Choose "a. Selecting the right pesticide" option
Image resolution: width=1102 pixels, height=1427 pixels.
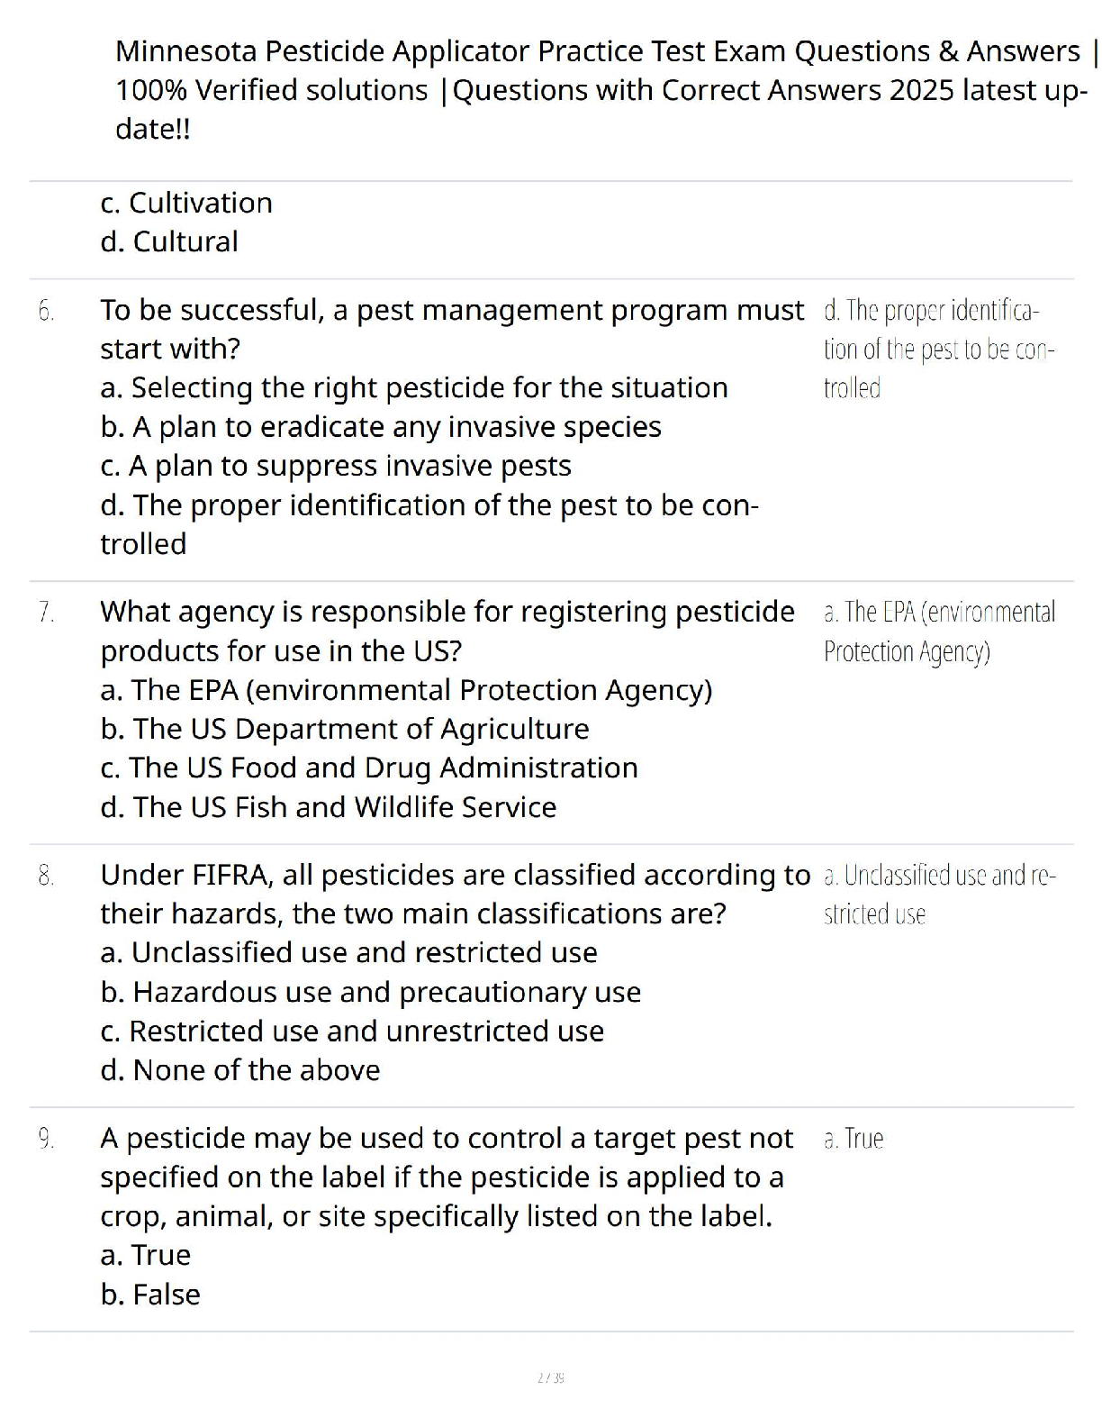coord(414,387)
